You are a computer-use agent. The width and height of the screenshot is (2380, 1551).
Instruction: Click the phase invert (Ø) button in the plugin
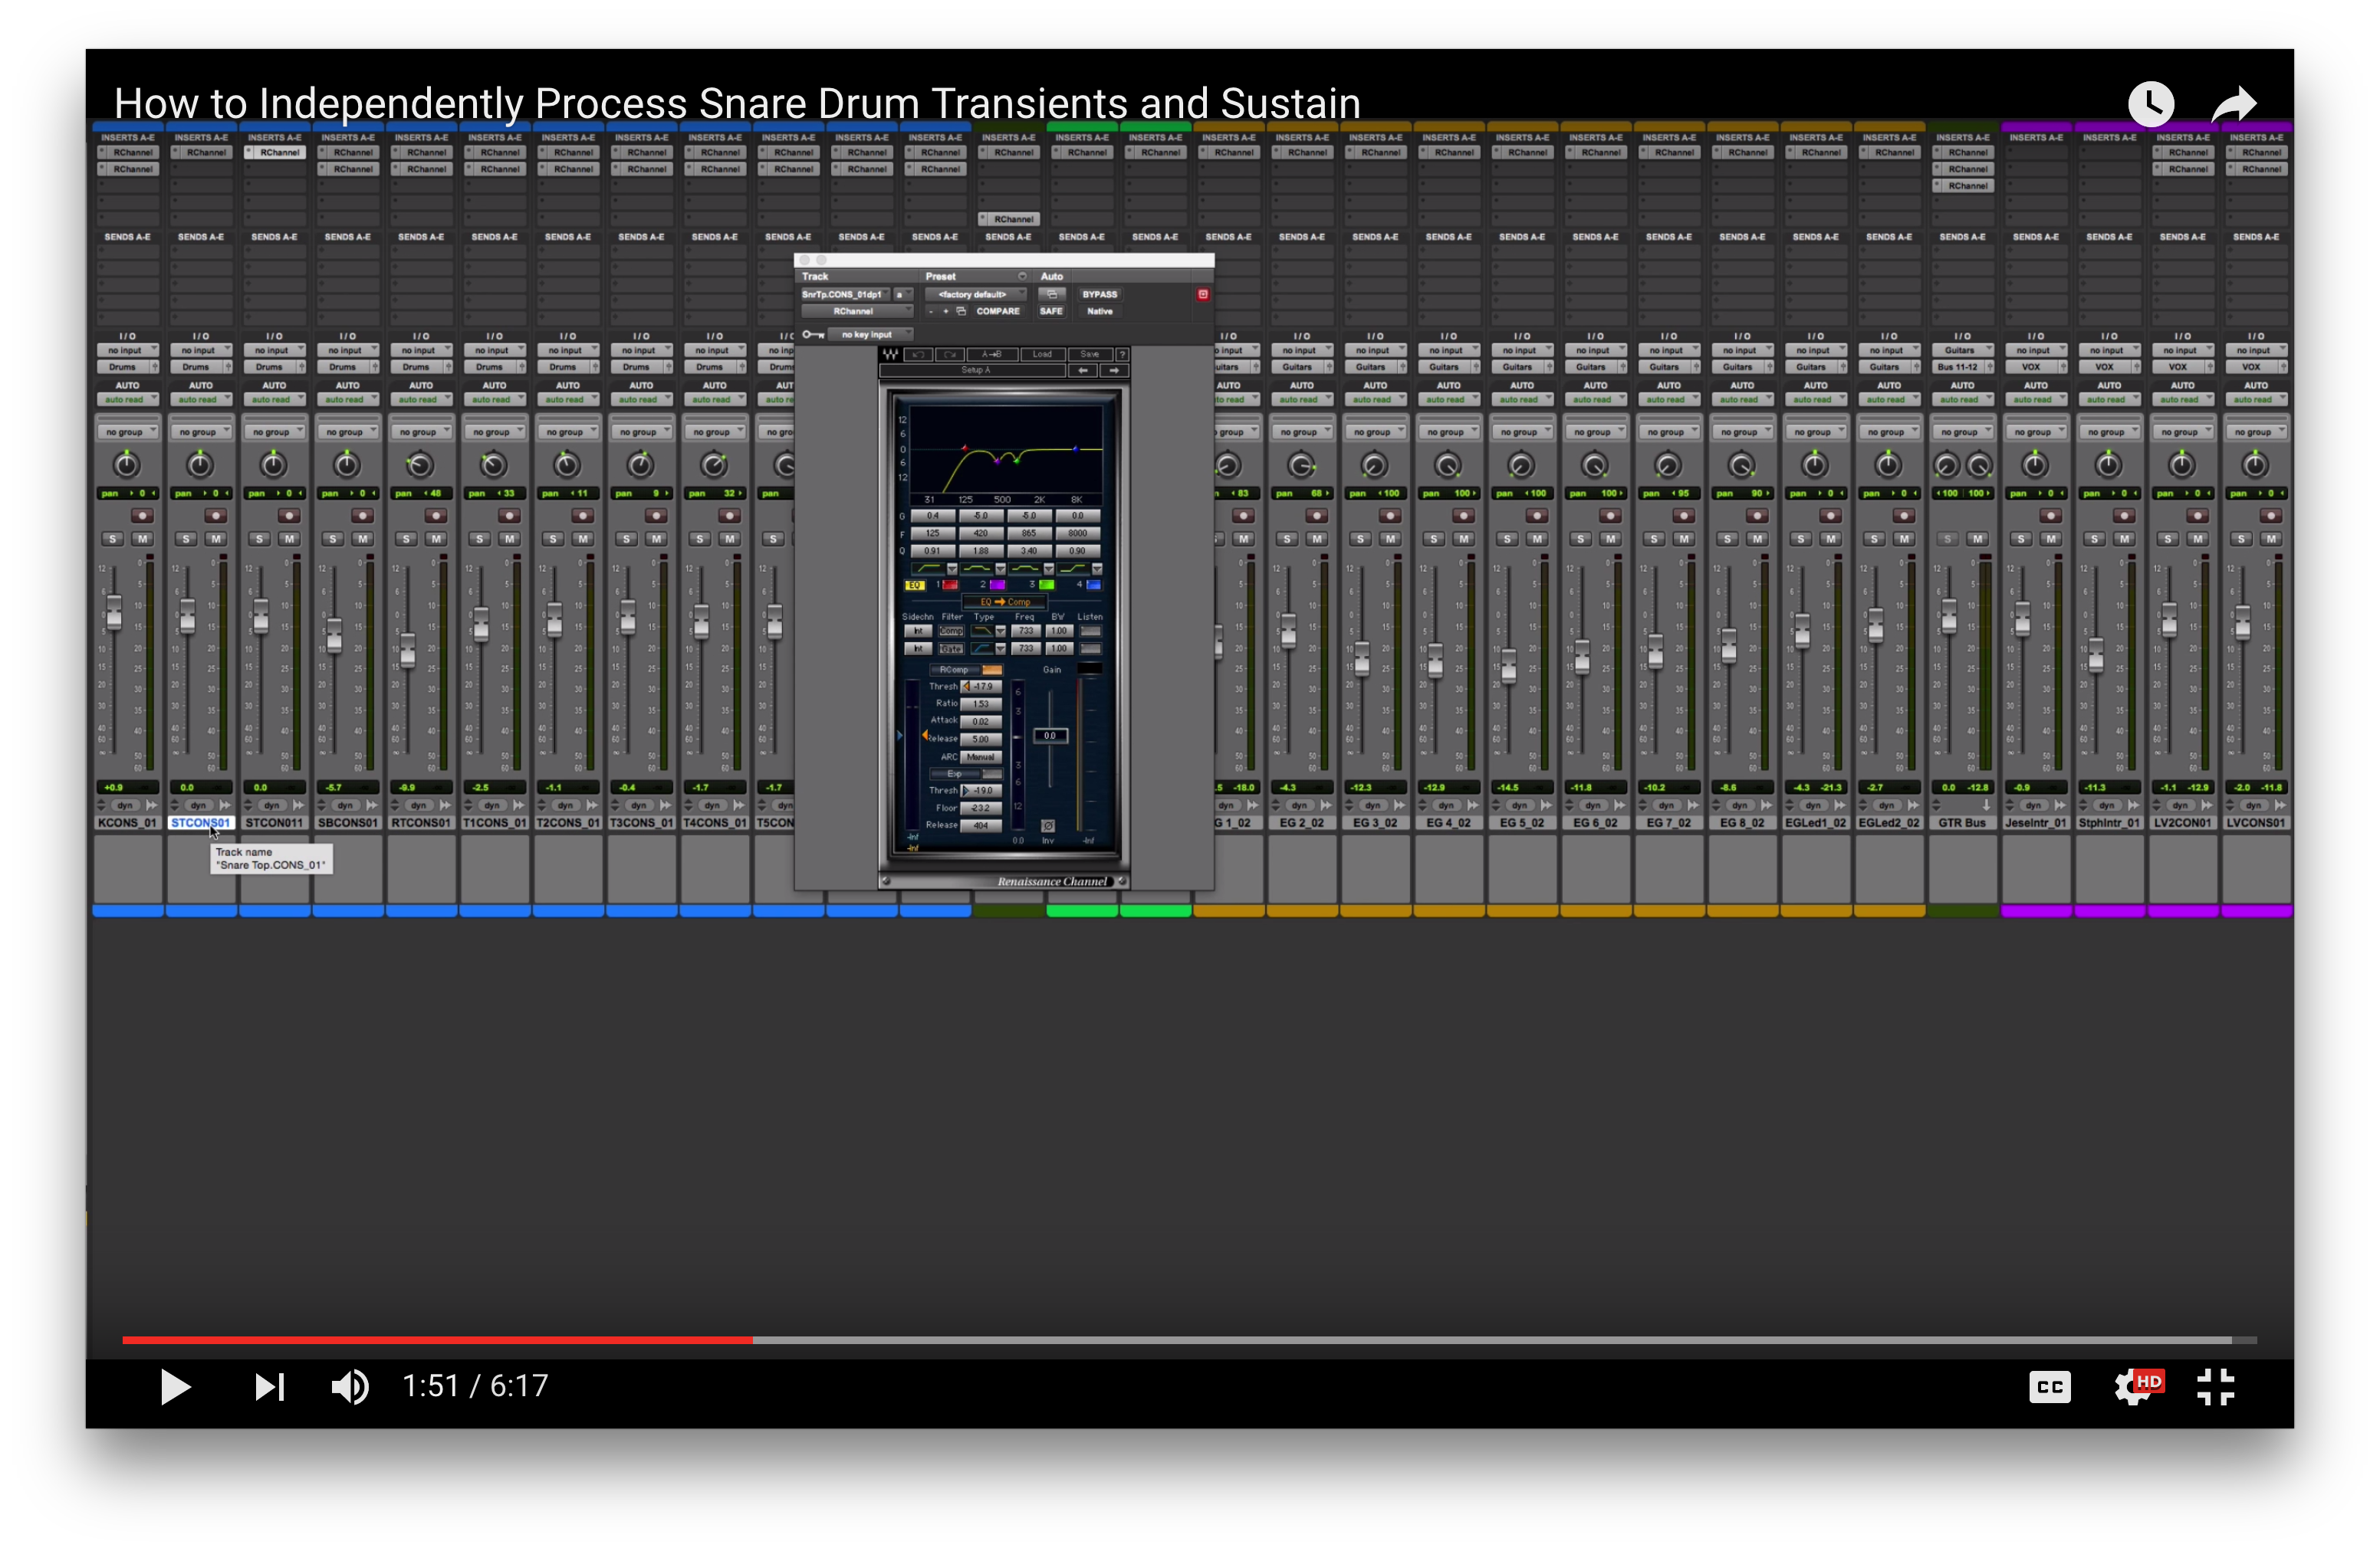1048,827
